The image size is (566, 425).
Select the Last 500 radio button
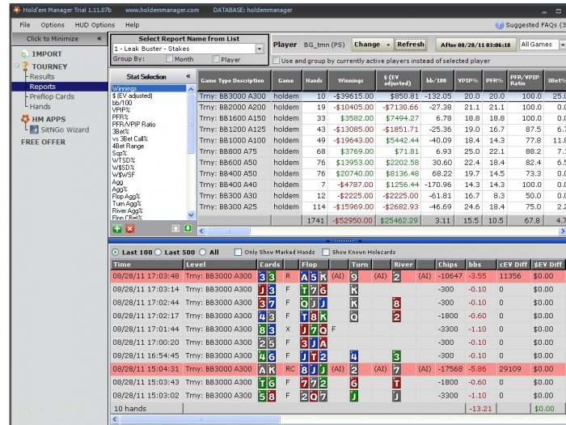[158, 253]
